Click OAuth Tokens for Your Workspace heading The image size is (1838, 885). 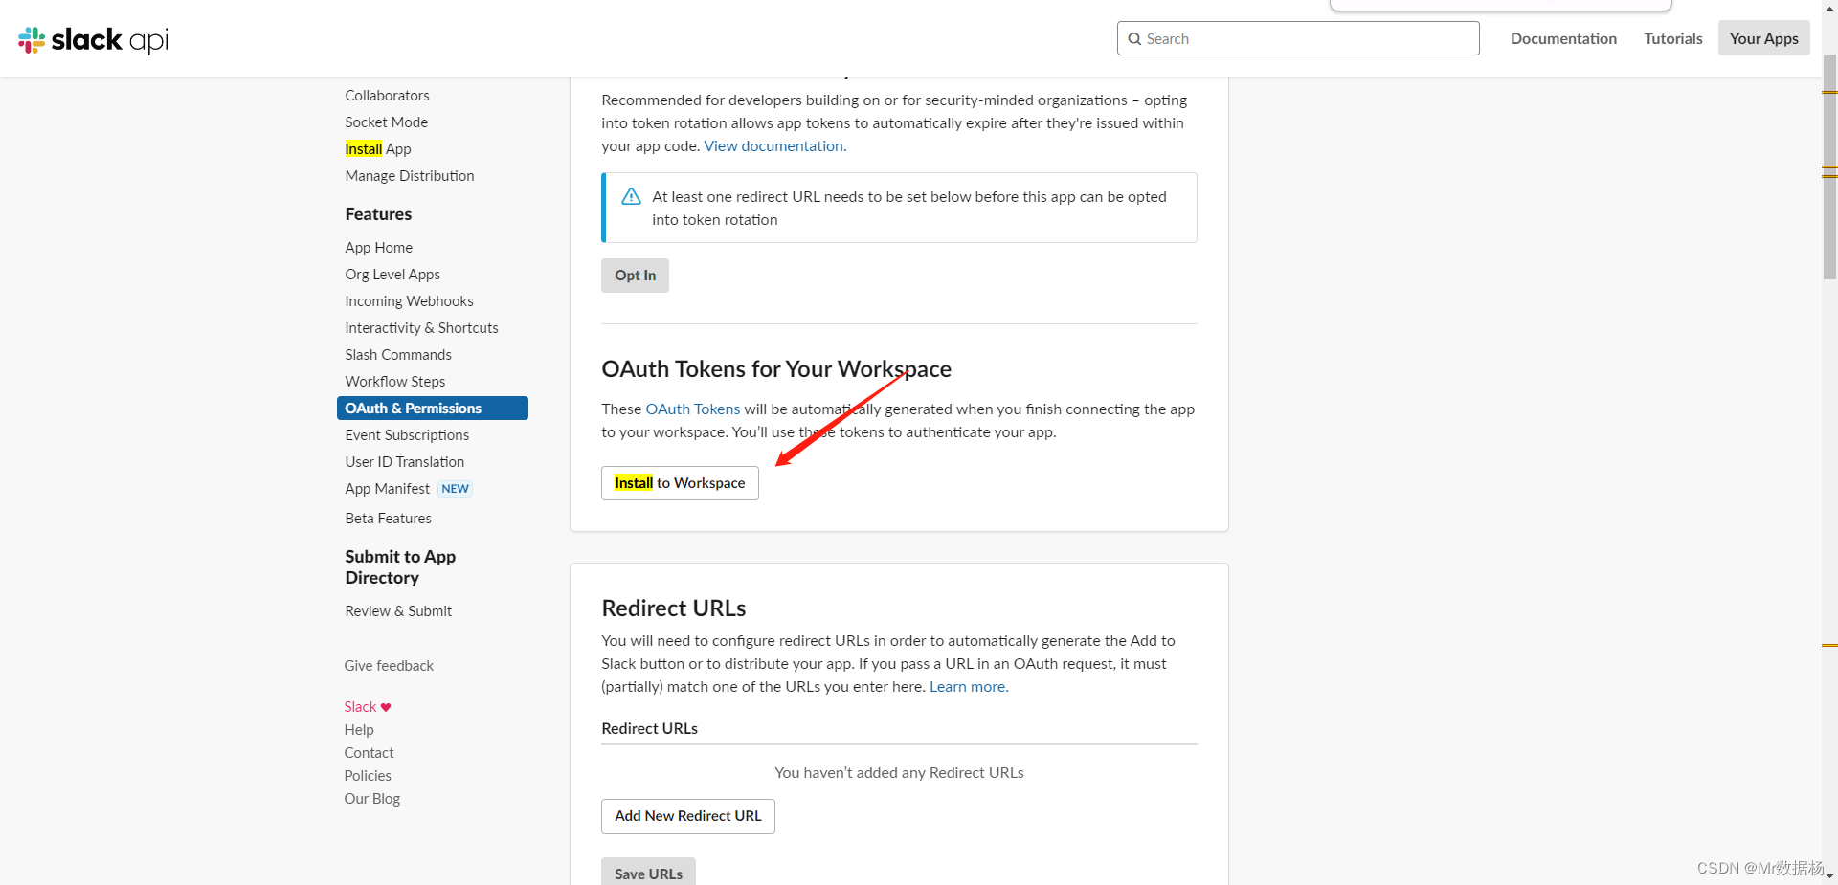776,369
